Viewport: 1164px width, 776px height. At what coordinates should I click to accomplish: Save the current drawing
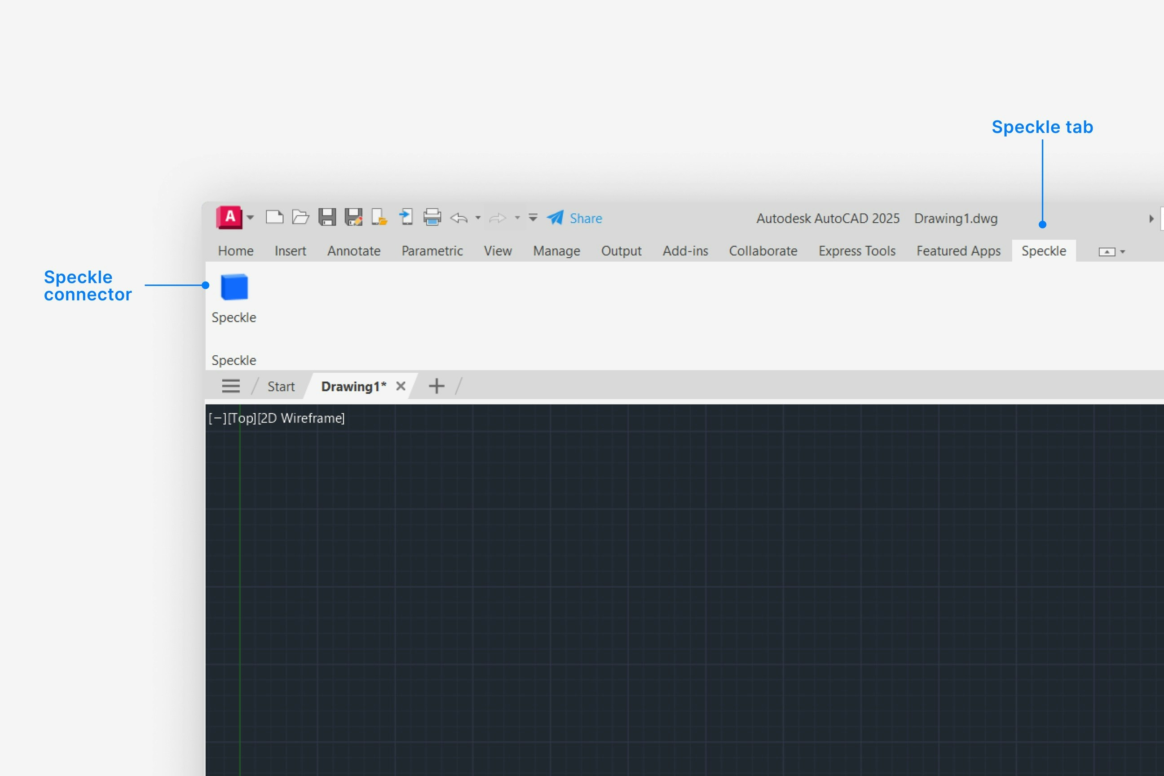(x=327, y=218)
